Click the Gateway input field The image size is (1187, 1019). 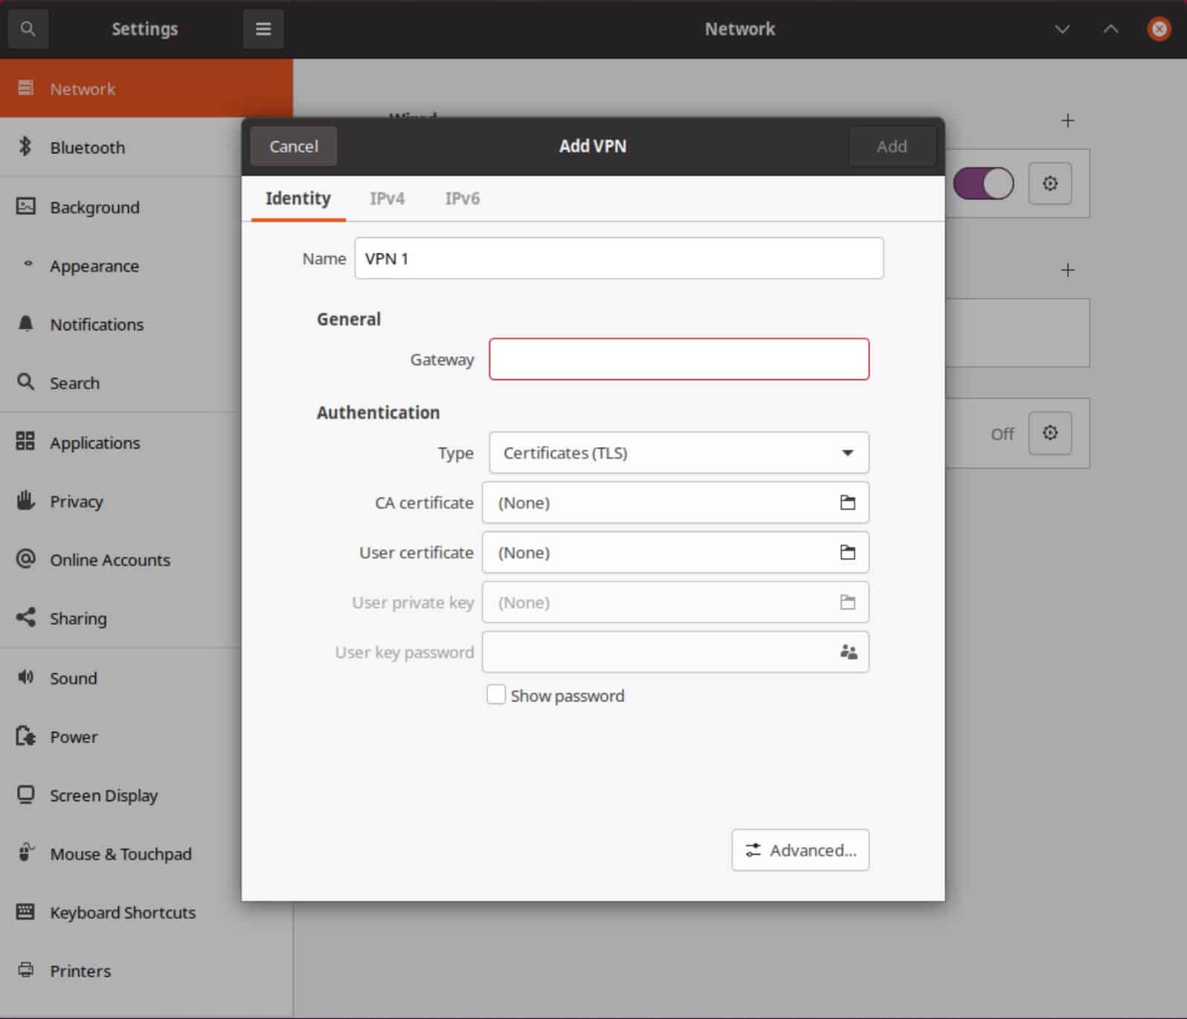click(678, 359)
